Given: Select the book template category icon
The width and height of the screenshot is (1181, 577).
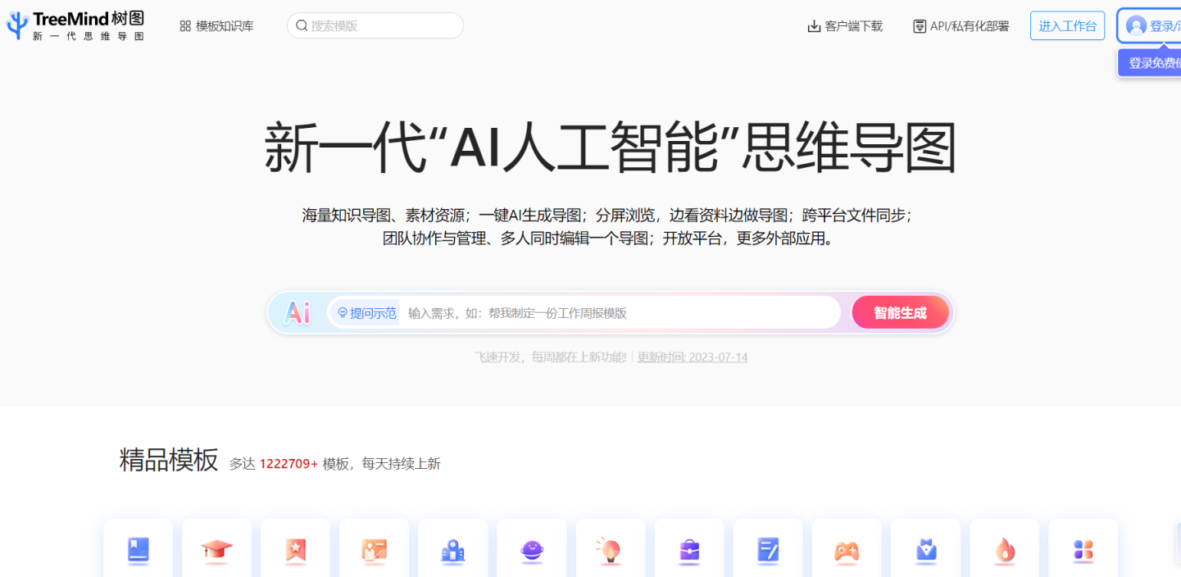Looking at the screenshot, I should 138,551.
